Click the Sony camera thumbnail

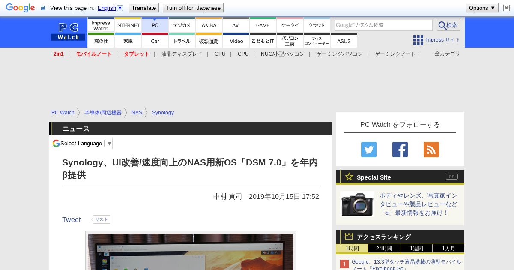pyautogui.click(x=357, y=204)
